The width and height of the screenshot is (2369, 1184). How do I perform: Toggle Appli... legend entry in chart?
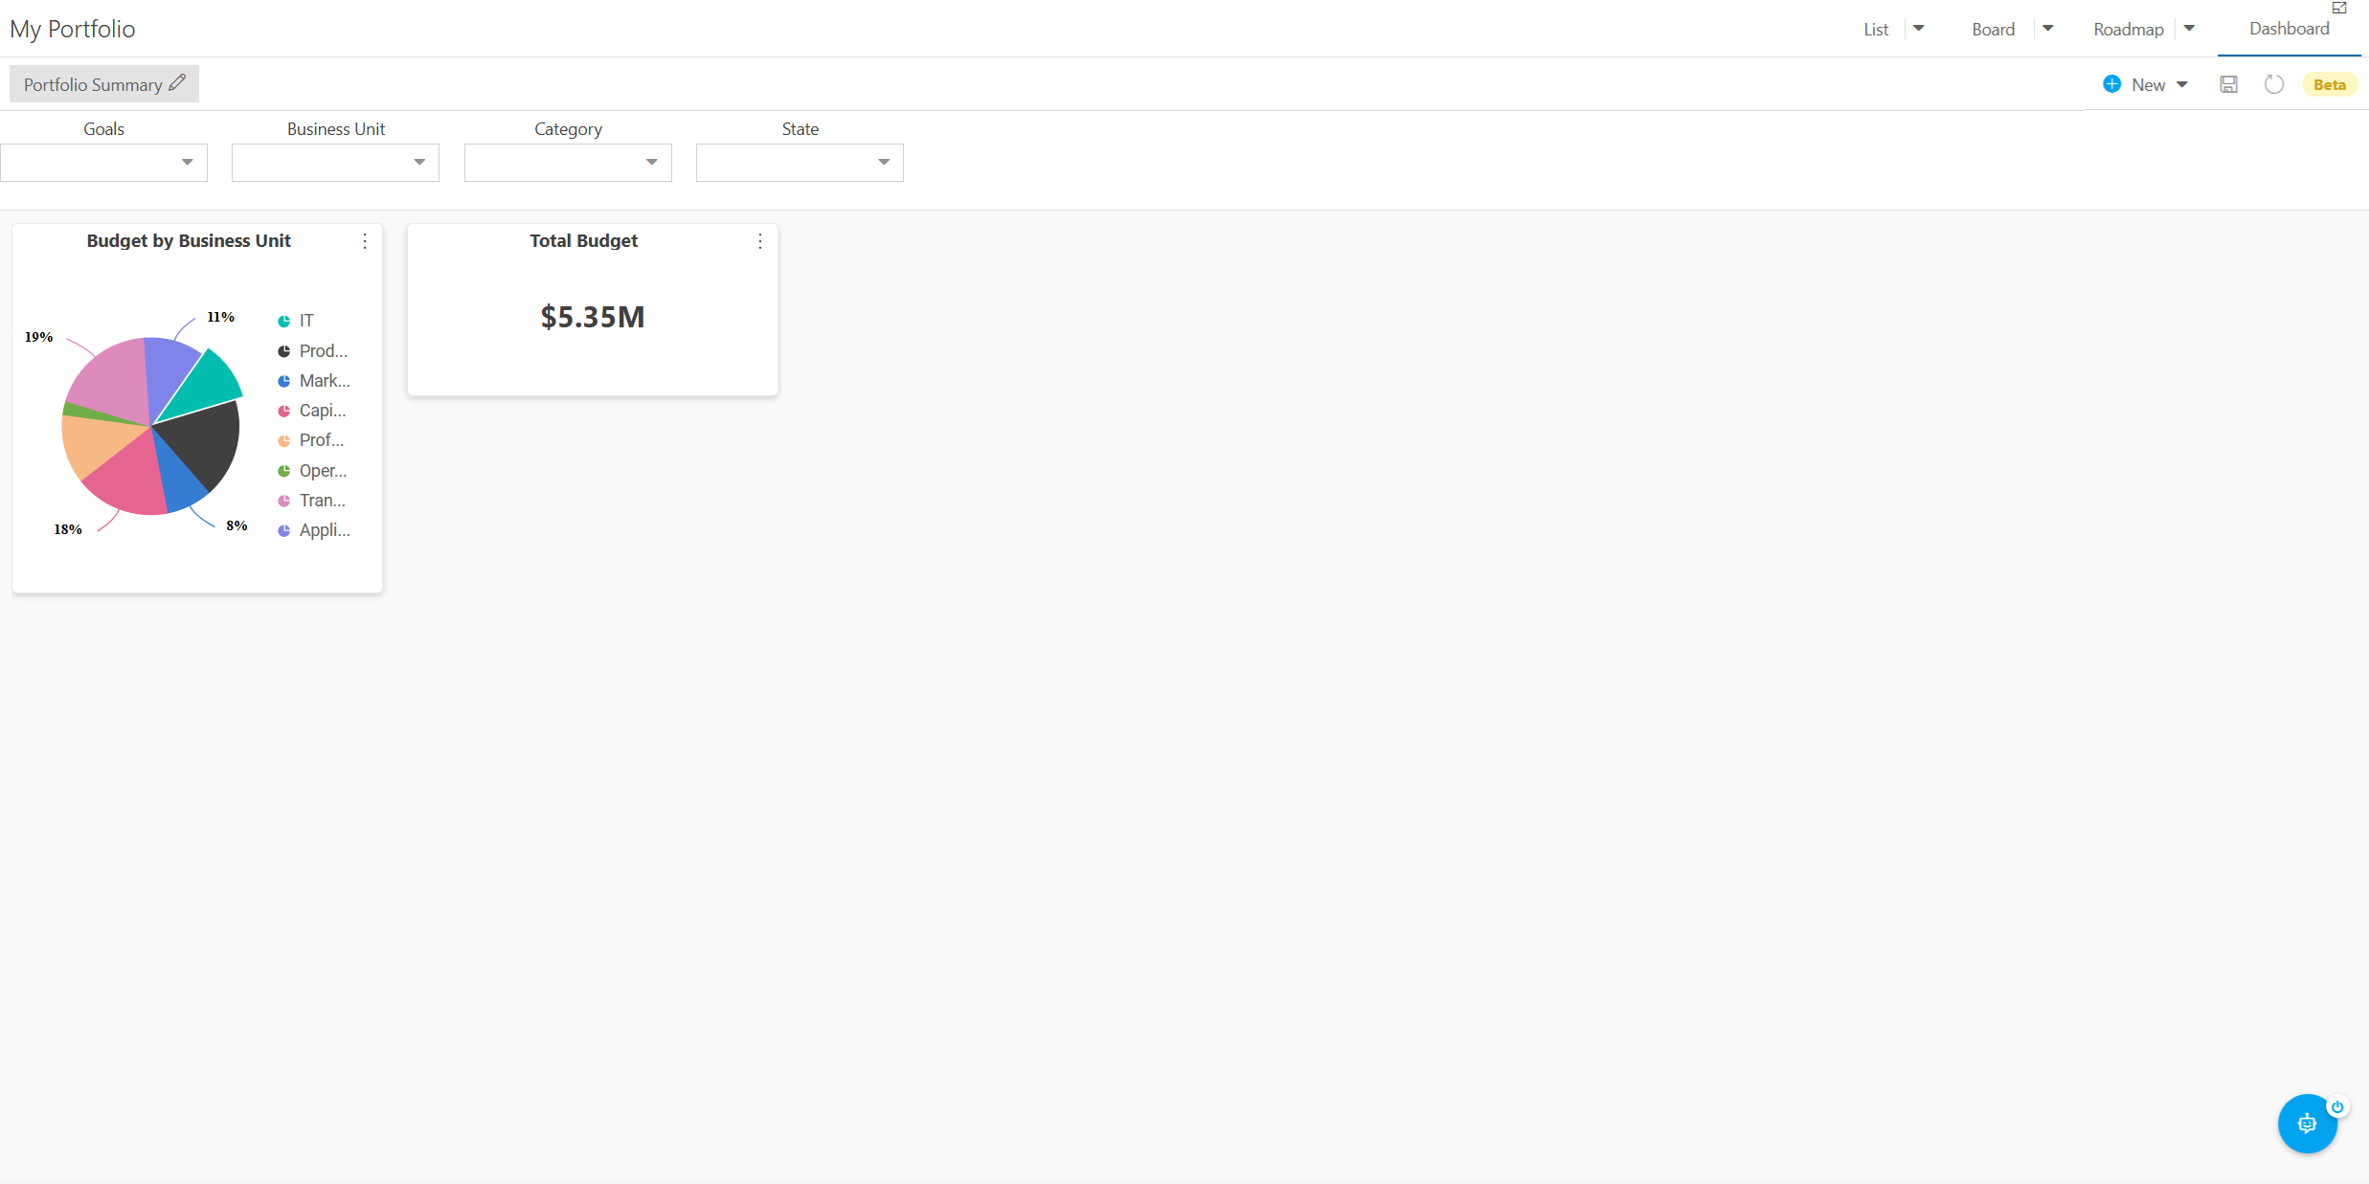click(314, 530)
